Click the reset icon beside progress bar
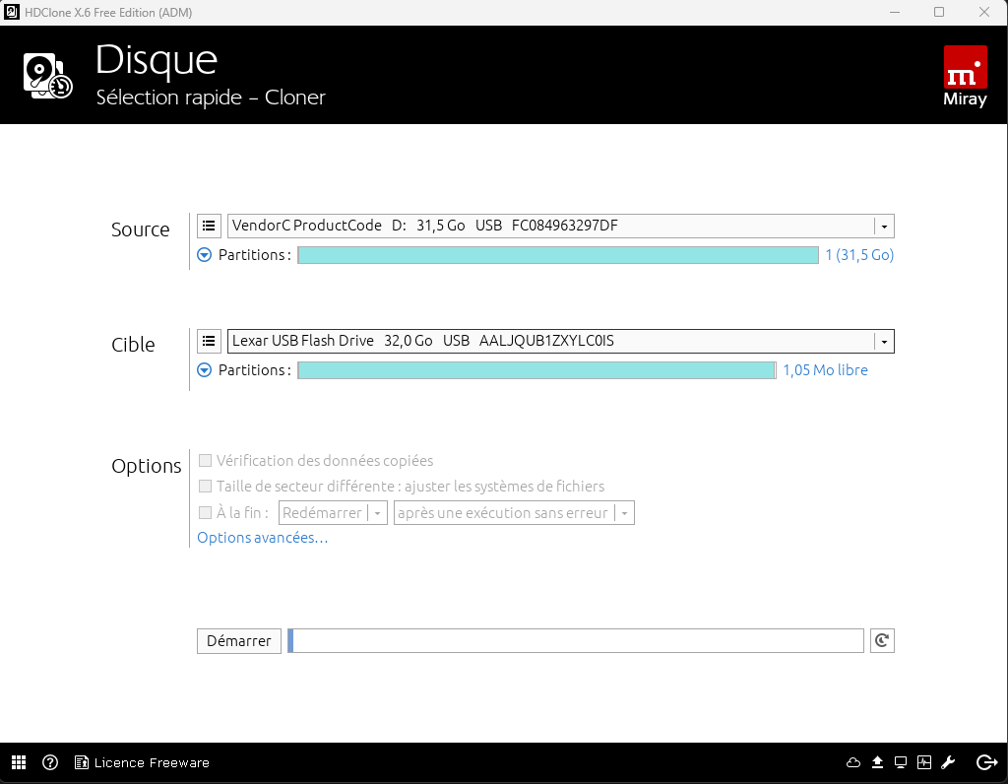The image size is (1008, 784). [882, 641]
